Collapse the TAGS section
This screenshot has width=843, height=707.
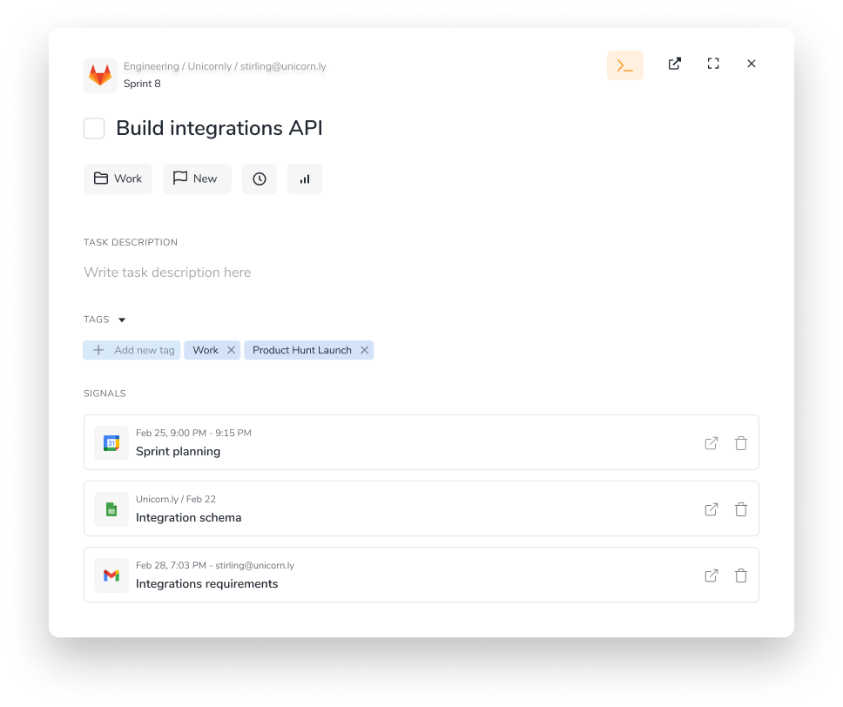tap(121, 320)
